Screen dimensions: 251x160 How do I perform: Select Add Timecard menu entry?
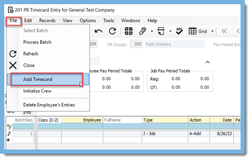48,79
